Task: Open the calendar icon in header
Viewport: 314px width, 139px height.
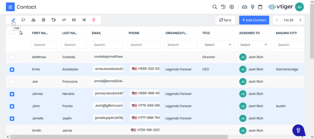Action: coord(260,7)
